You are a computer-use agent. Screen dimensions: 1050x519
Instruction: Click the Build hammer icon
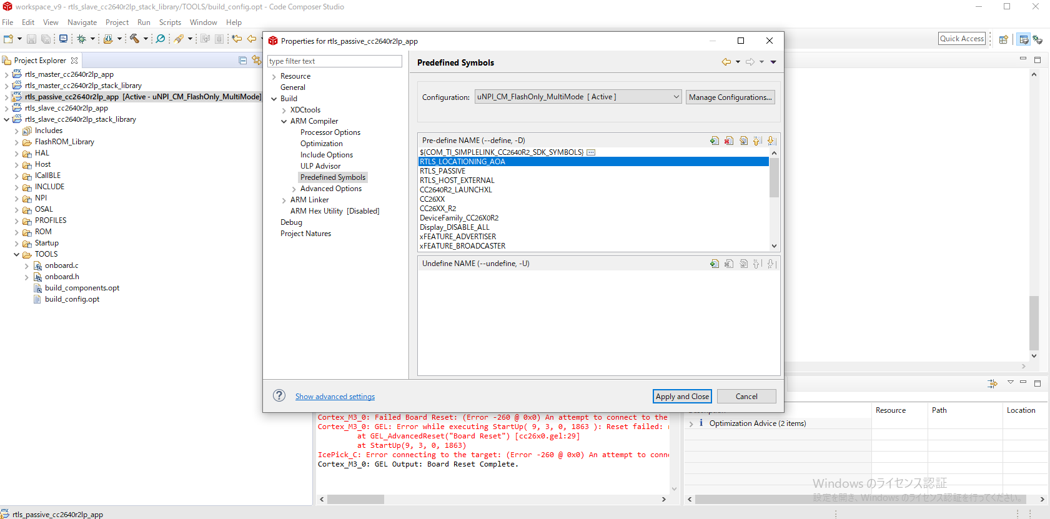134,39
